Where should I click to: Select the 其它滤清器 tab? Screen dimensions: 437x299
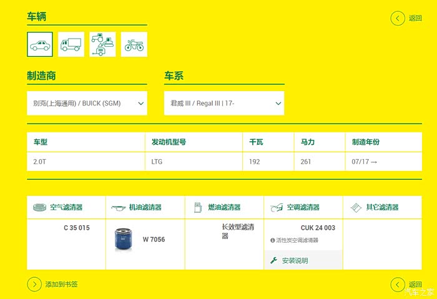[x=382, y=207]
